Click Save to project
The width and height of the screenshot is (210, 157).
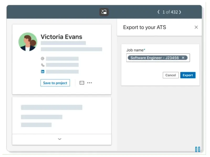tap(55, 83)
